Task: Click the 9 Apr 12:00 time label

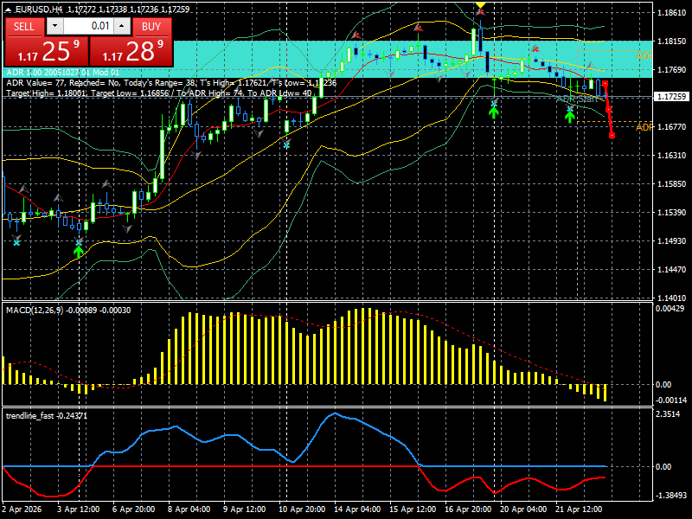Action: pyautogui.click(x=245, y=509)
